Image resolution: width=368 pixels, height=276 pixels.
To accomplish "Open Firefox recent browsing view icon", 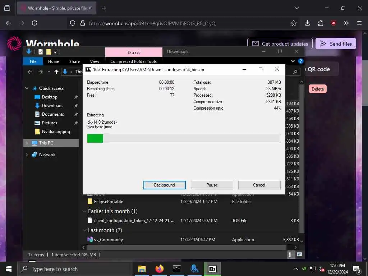I will (x=7, y=8).
